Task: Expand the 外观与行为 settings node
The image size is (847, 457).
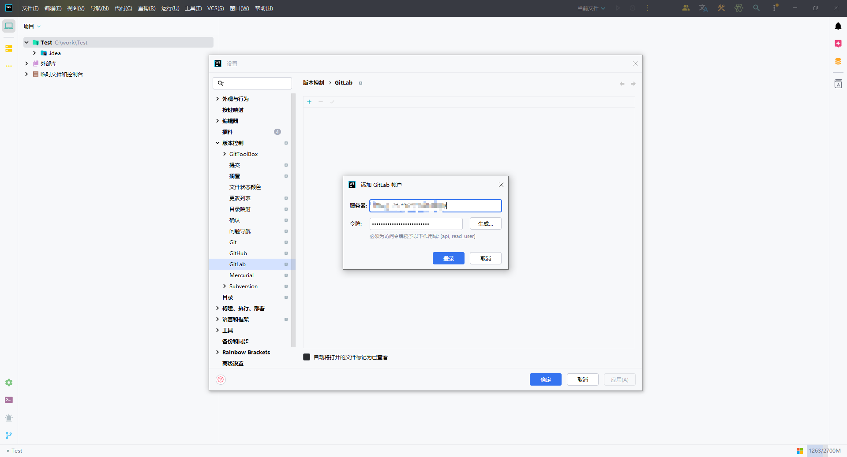Action: pyautogui.click(x=217, y=99)
